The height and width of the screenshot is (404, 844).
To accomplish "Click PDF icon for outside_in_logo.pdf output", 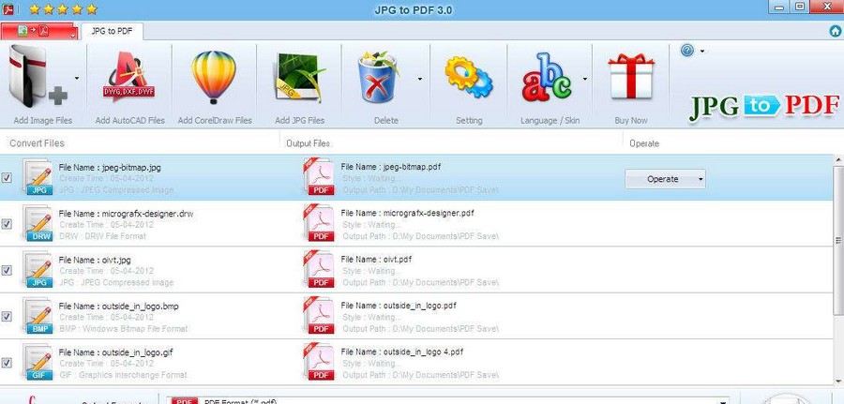I will [x=319, y=316].
